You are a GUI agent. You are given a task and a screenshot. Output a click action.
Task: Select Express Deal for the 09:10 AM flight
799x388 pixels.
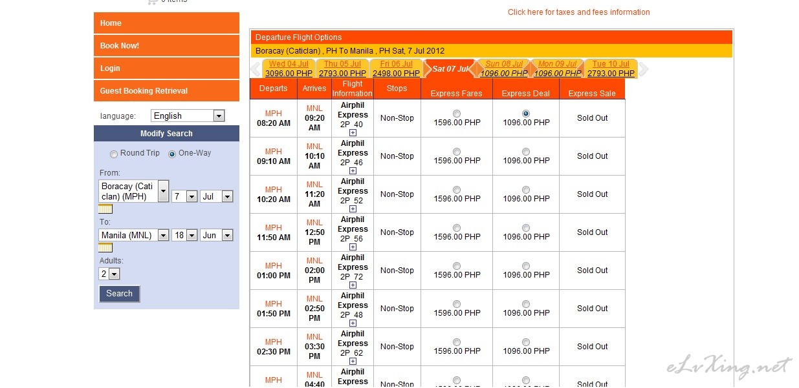pos(526,152)
